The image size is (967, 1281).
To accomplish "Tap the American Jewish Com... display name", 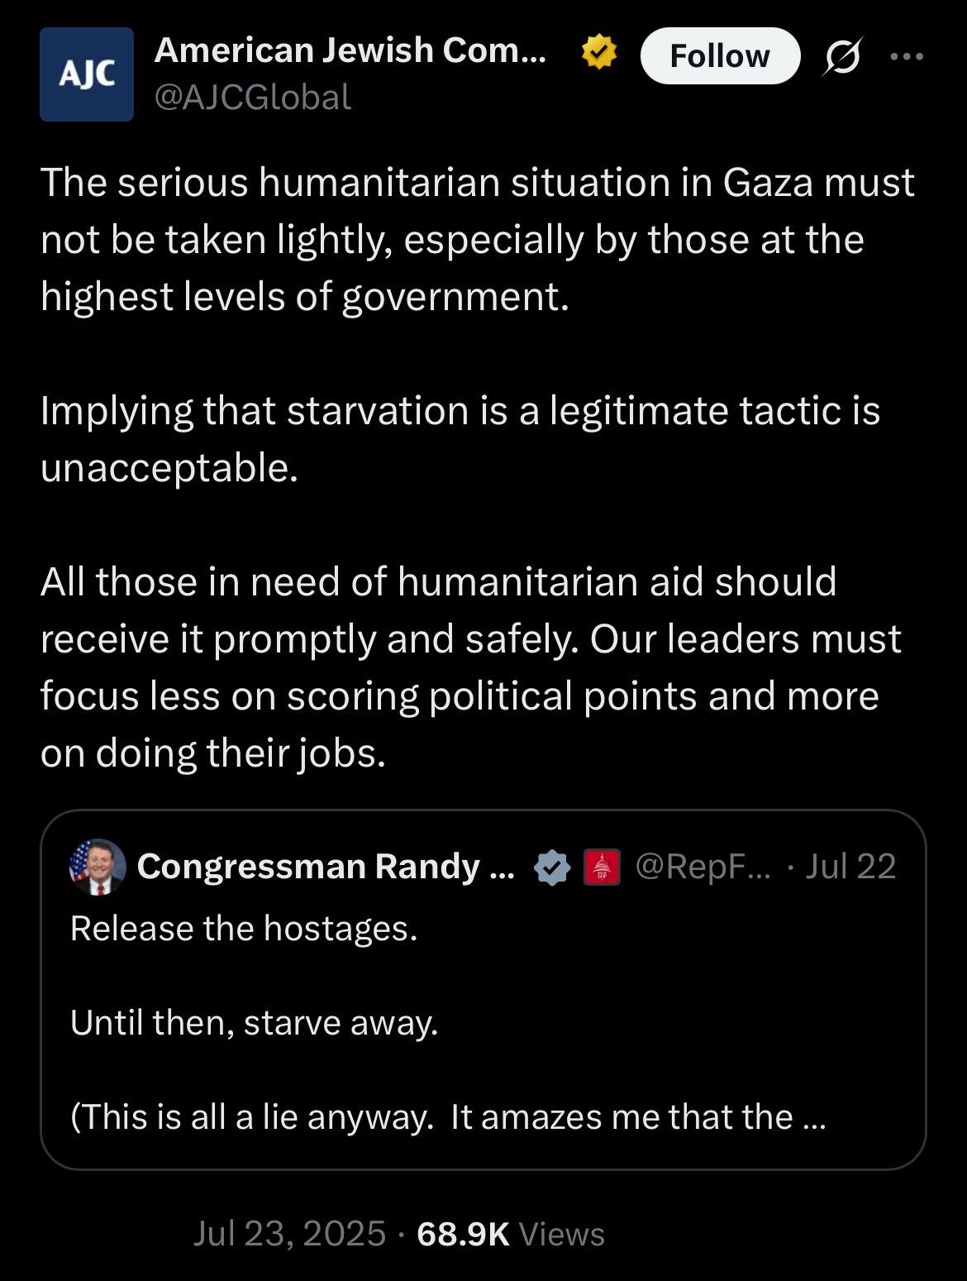I will 350,50.
